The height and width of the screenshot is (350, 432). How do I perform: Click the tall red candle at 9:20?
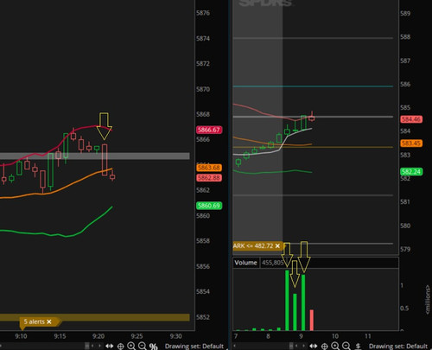pyautogui.click(x=105, y=160)
